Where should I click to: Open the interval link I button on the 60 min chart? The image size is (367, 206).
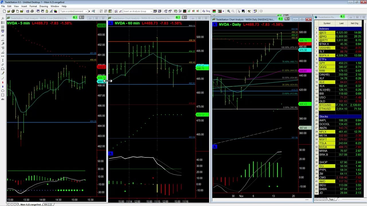tap(184, 18)
